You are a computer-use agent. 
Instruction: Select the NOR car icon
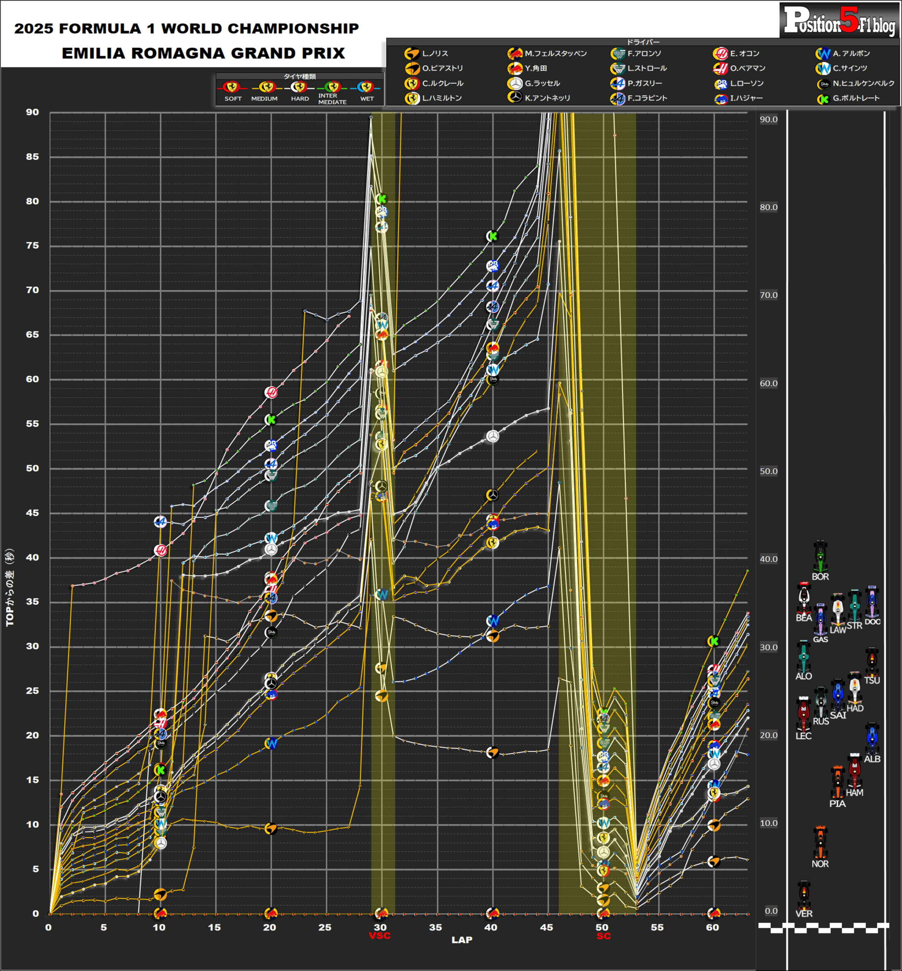coord(820,842)
